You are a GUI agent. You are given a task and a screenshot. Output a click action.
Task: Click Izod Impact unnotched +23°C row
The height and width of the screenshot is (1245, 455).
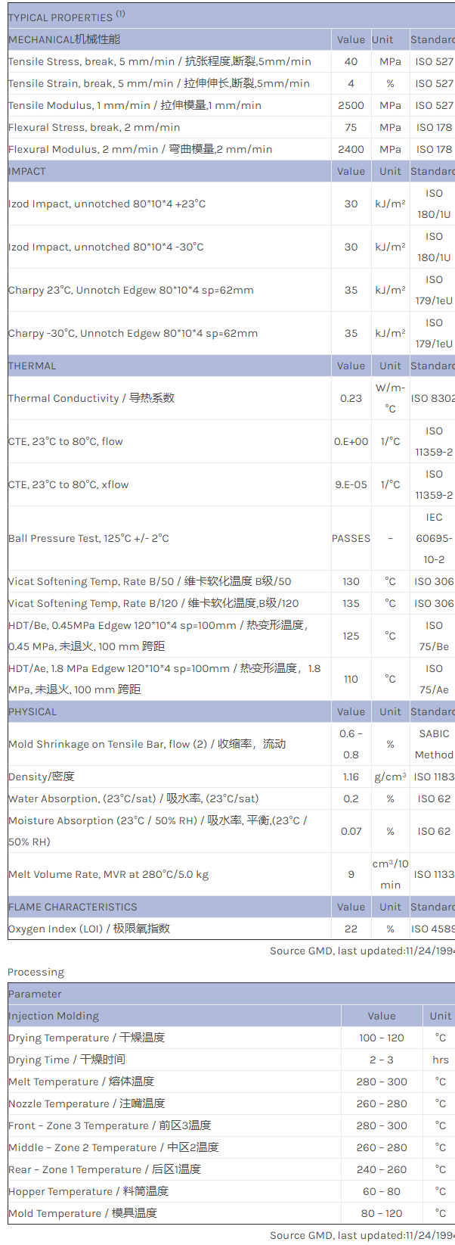[x=107, y=204]
